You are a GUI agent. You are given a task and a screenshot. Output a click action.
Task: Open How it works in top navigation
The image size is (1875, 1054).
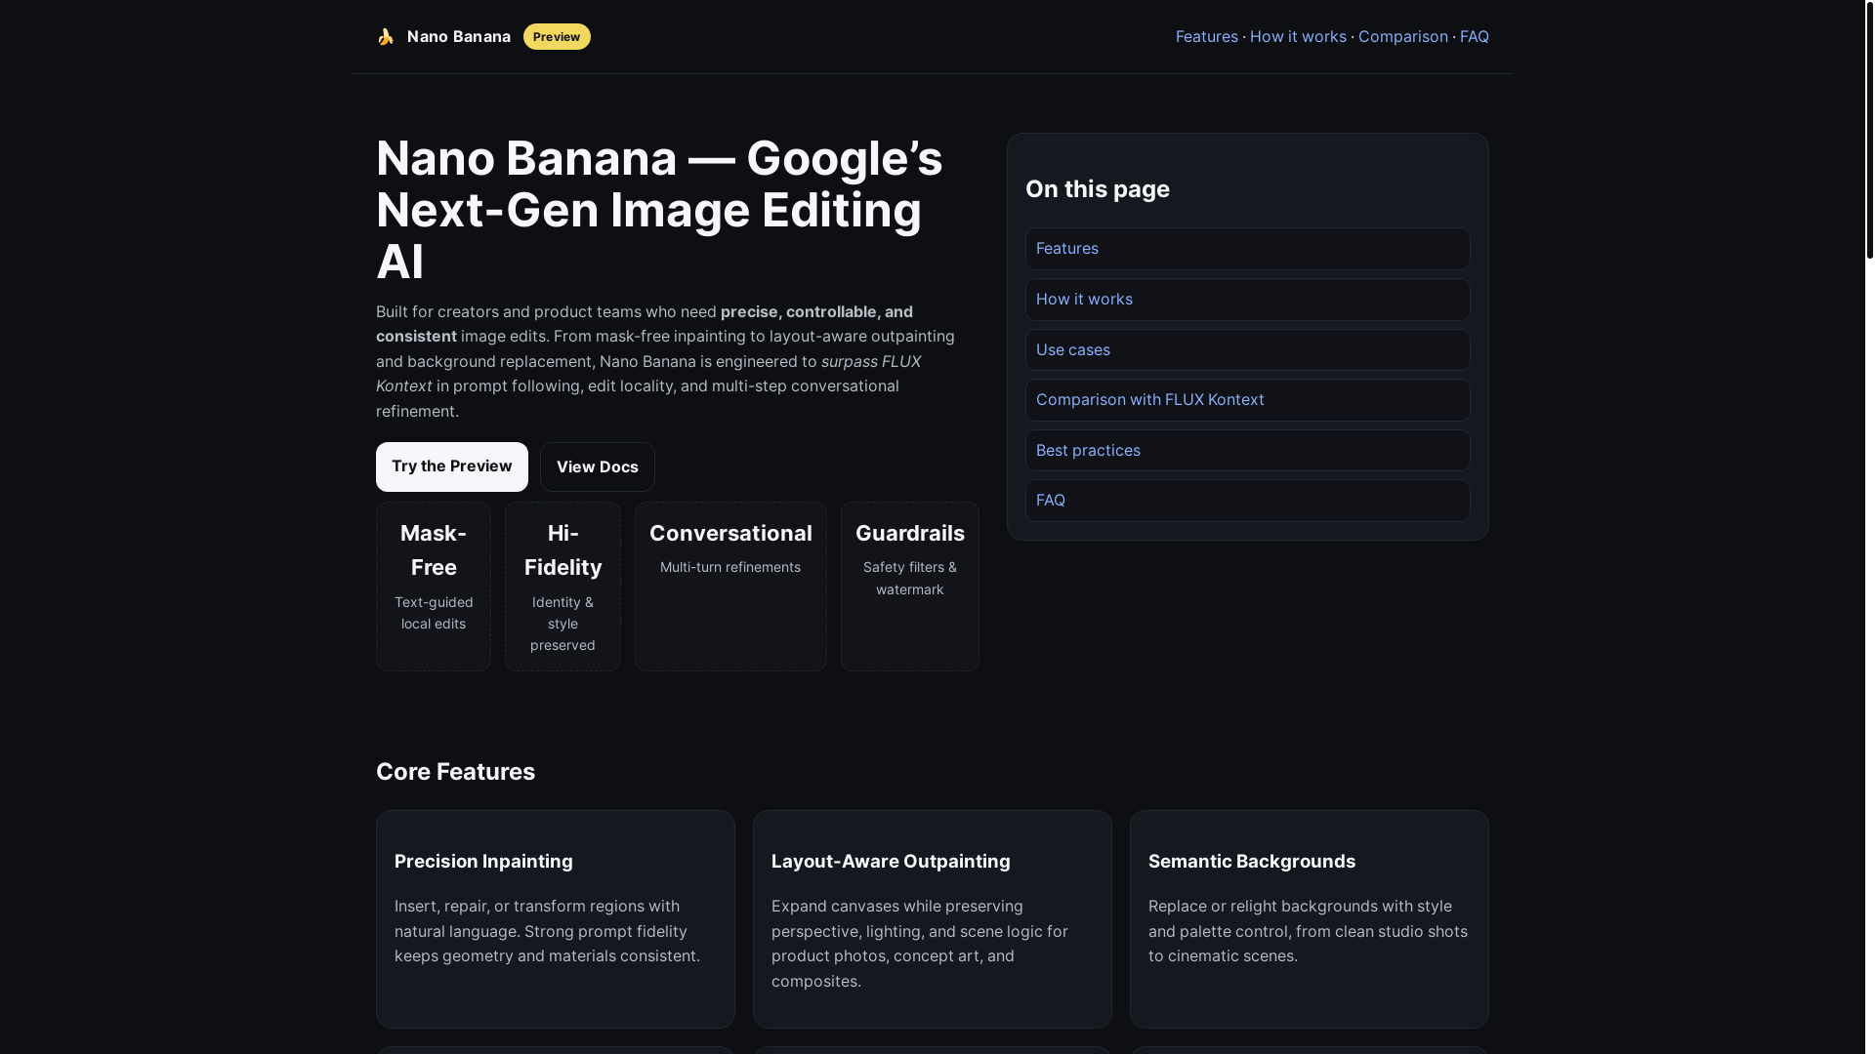tap(1298, 36)
